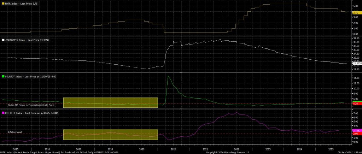Select the USURTOT Index legend text

(x=30, y=76)
